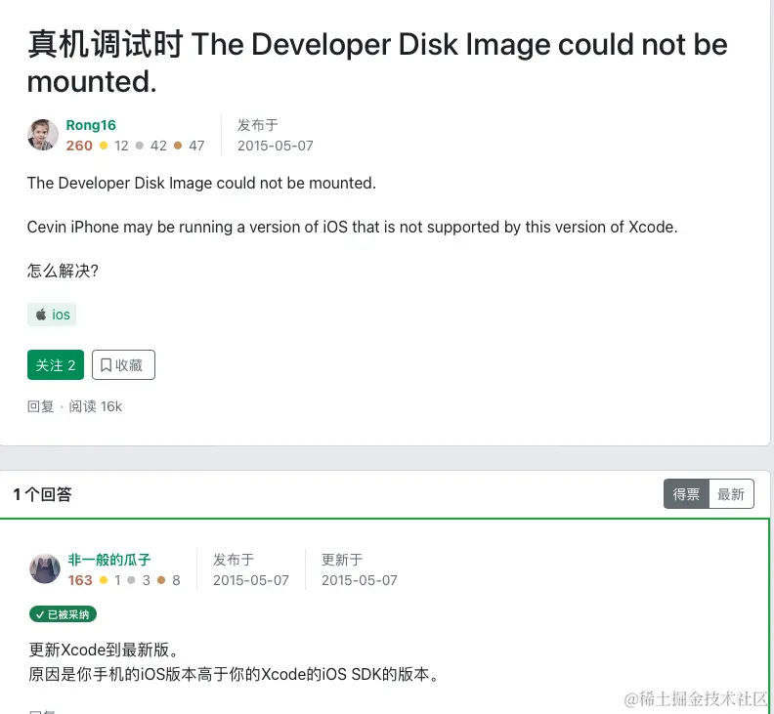The height and width of the screenshot is (714, 774).
Task: Open 非一般的瓜子's avatar
Action: (45, 568)
